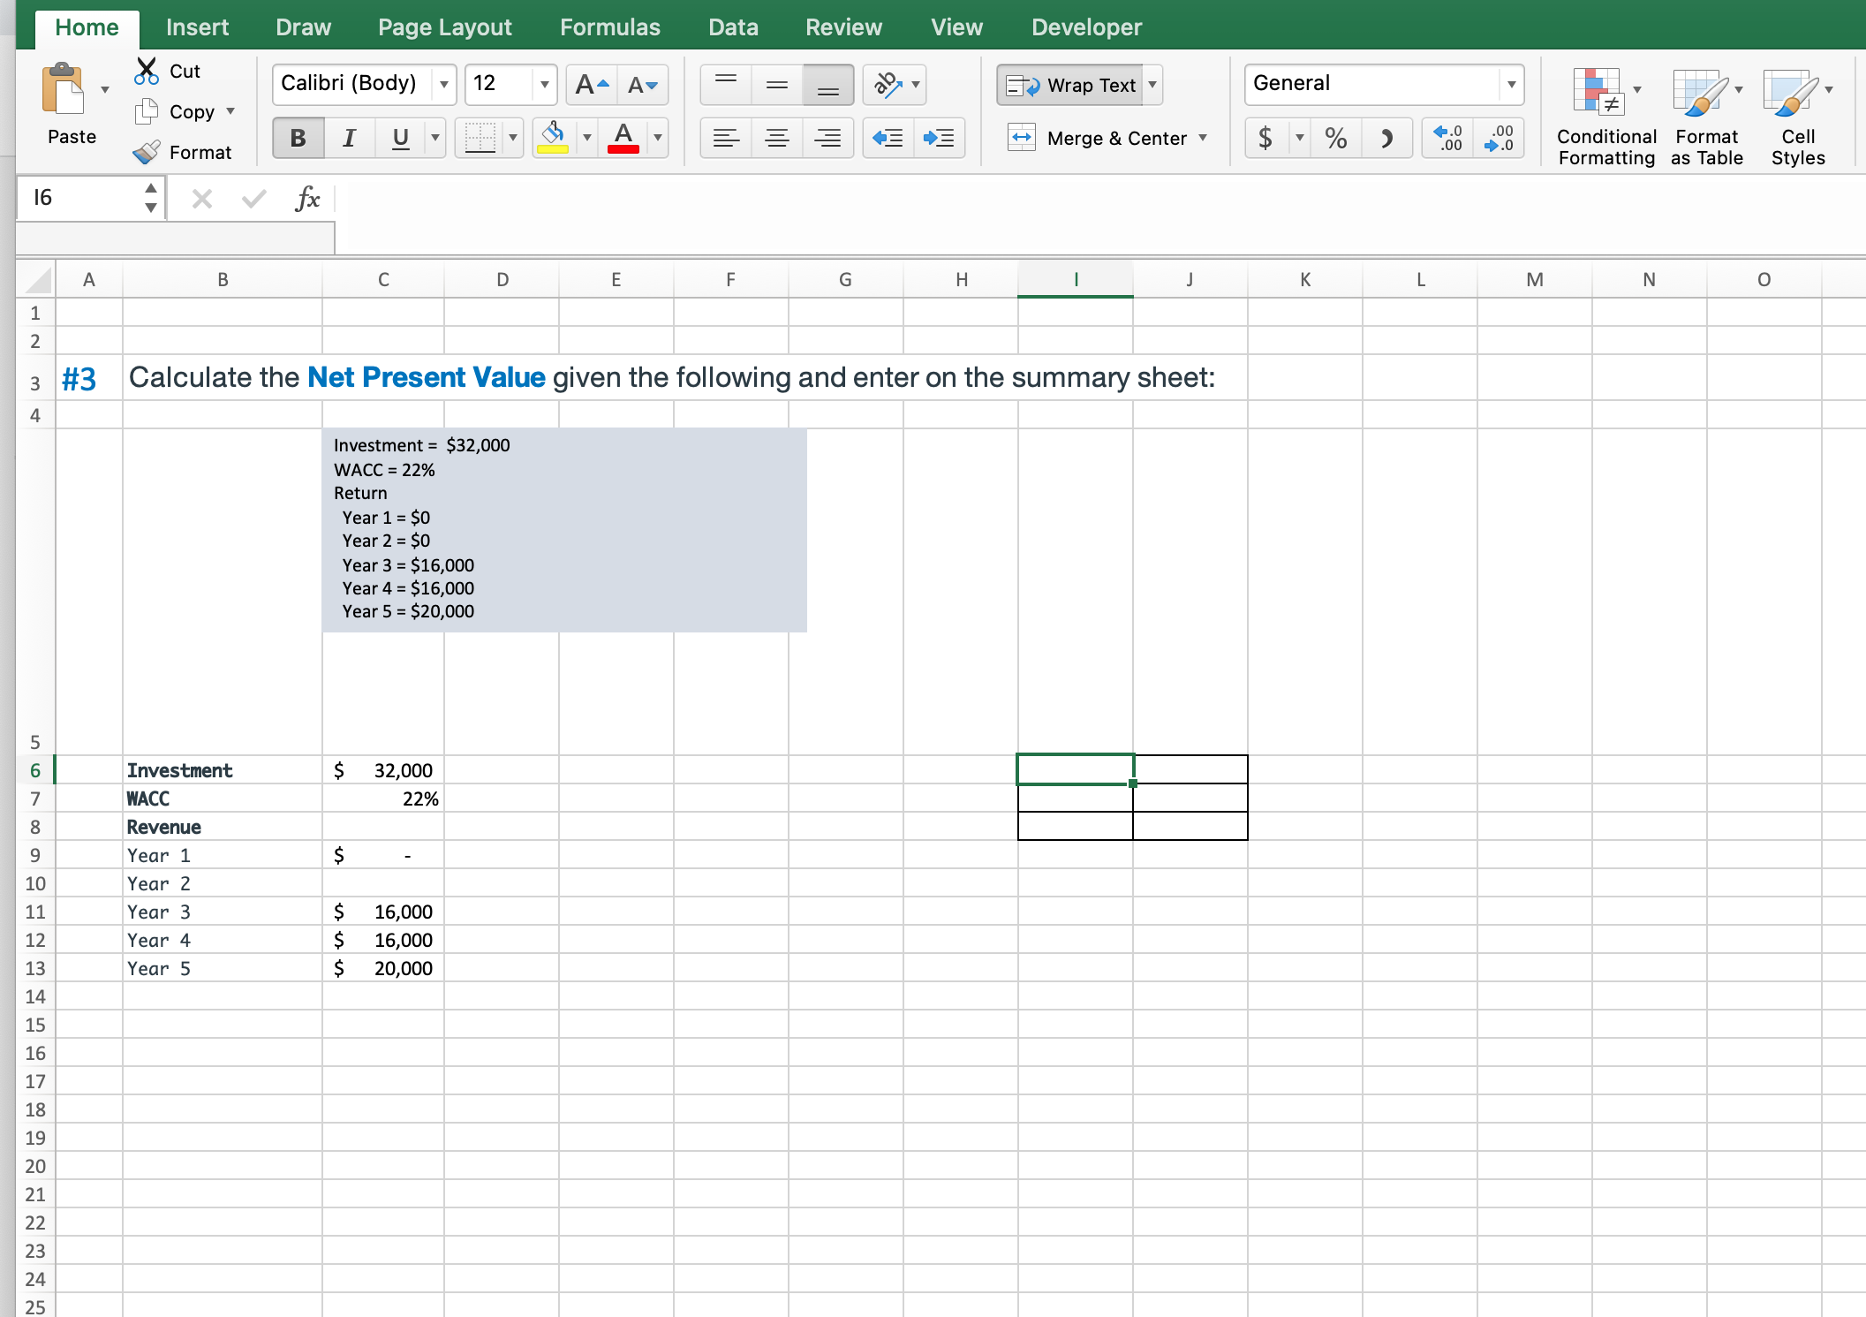The height and width of the screenshot is (1317, 1866).
Task: Click the Cut scissors icon
Action: [147, 71]
